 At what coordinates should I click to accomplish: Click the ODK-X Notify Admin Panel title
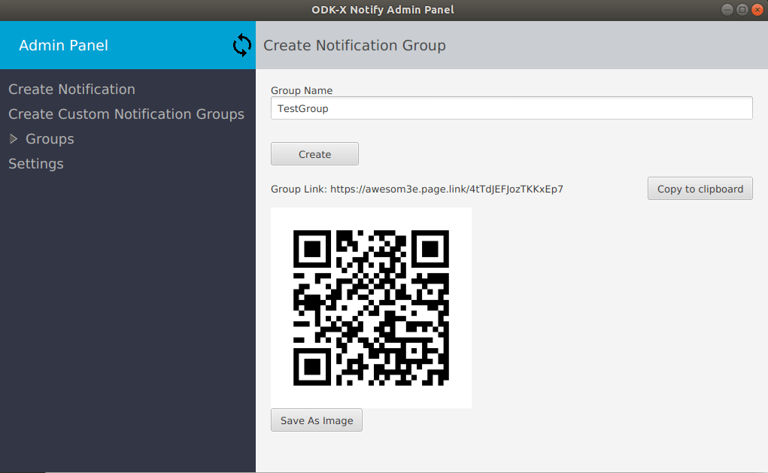pos(383,10)
